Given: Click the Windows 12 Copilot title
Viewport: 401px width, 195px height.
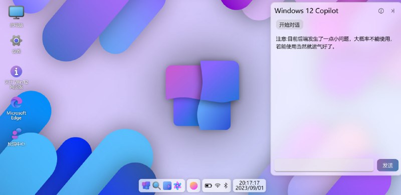Looking at the screenshot, I should point(306,10).
